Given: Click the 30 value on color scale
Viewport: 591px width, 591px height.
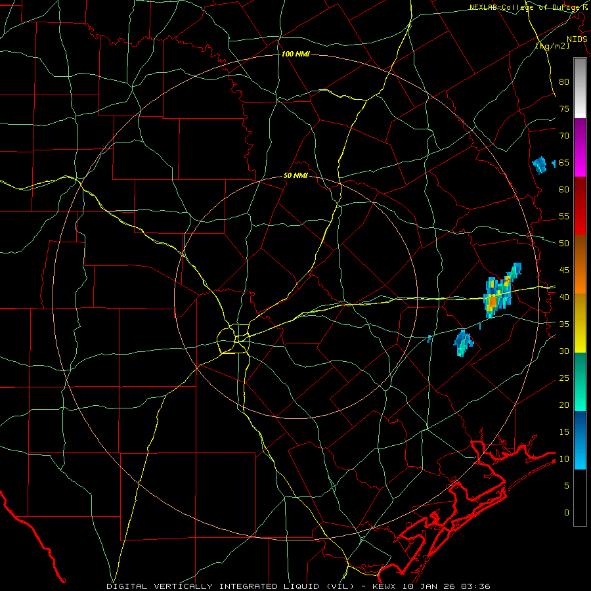Looking at the screenshot, I should click(x=564, y=351).
